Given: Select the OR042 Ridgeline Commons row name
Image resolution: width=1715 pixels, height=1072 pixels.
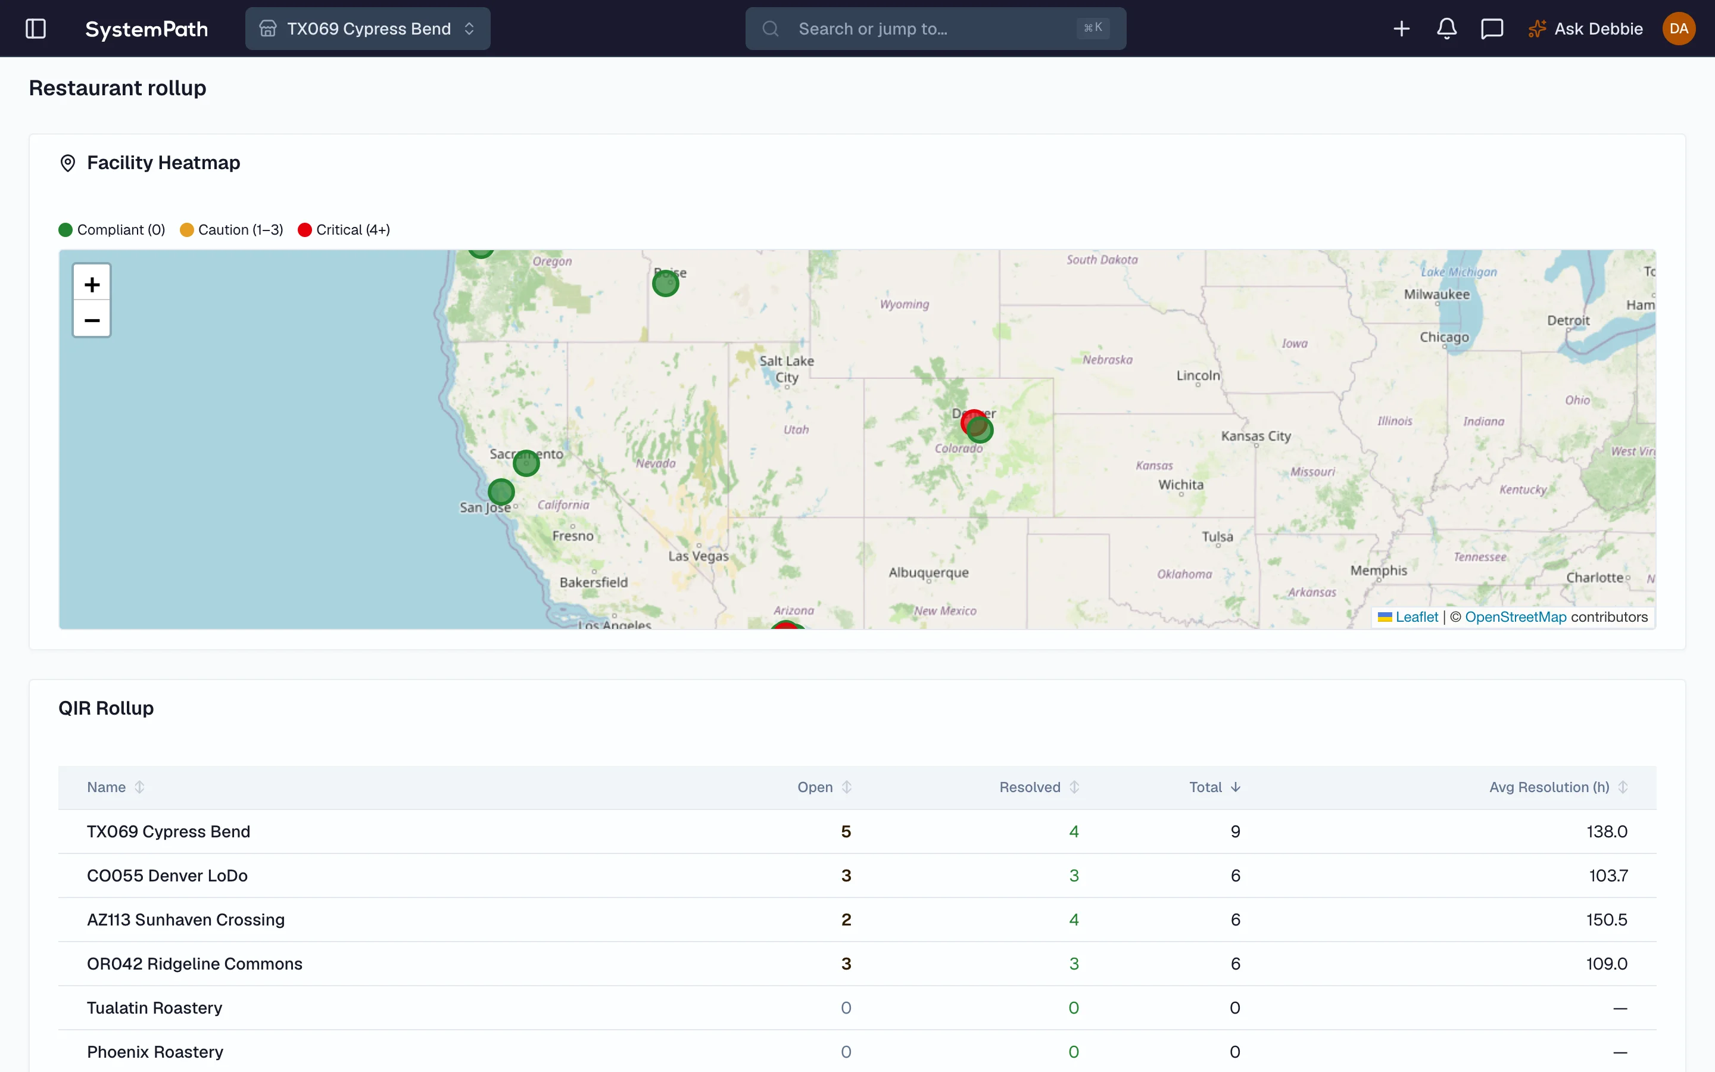Looking at the screenshot, I should tap(195, 963).
